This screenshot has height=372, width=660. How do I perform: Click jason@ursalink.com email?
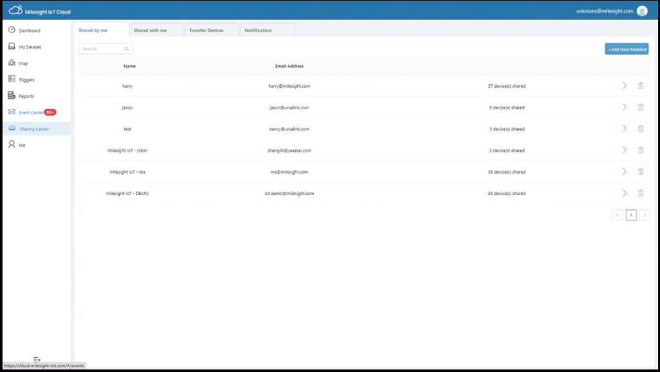click(289, 107)
